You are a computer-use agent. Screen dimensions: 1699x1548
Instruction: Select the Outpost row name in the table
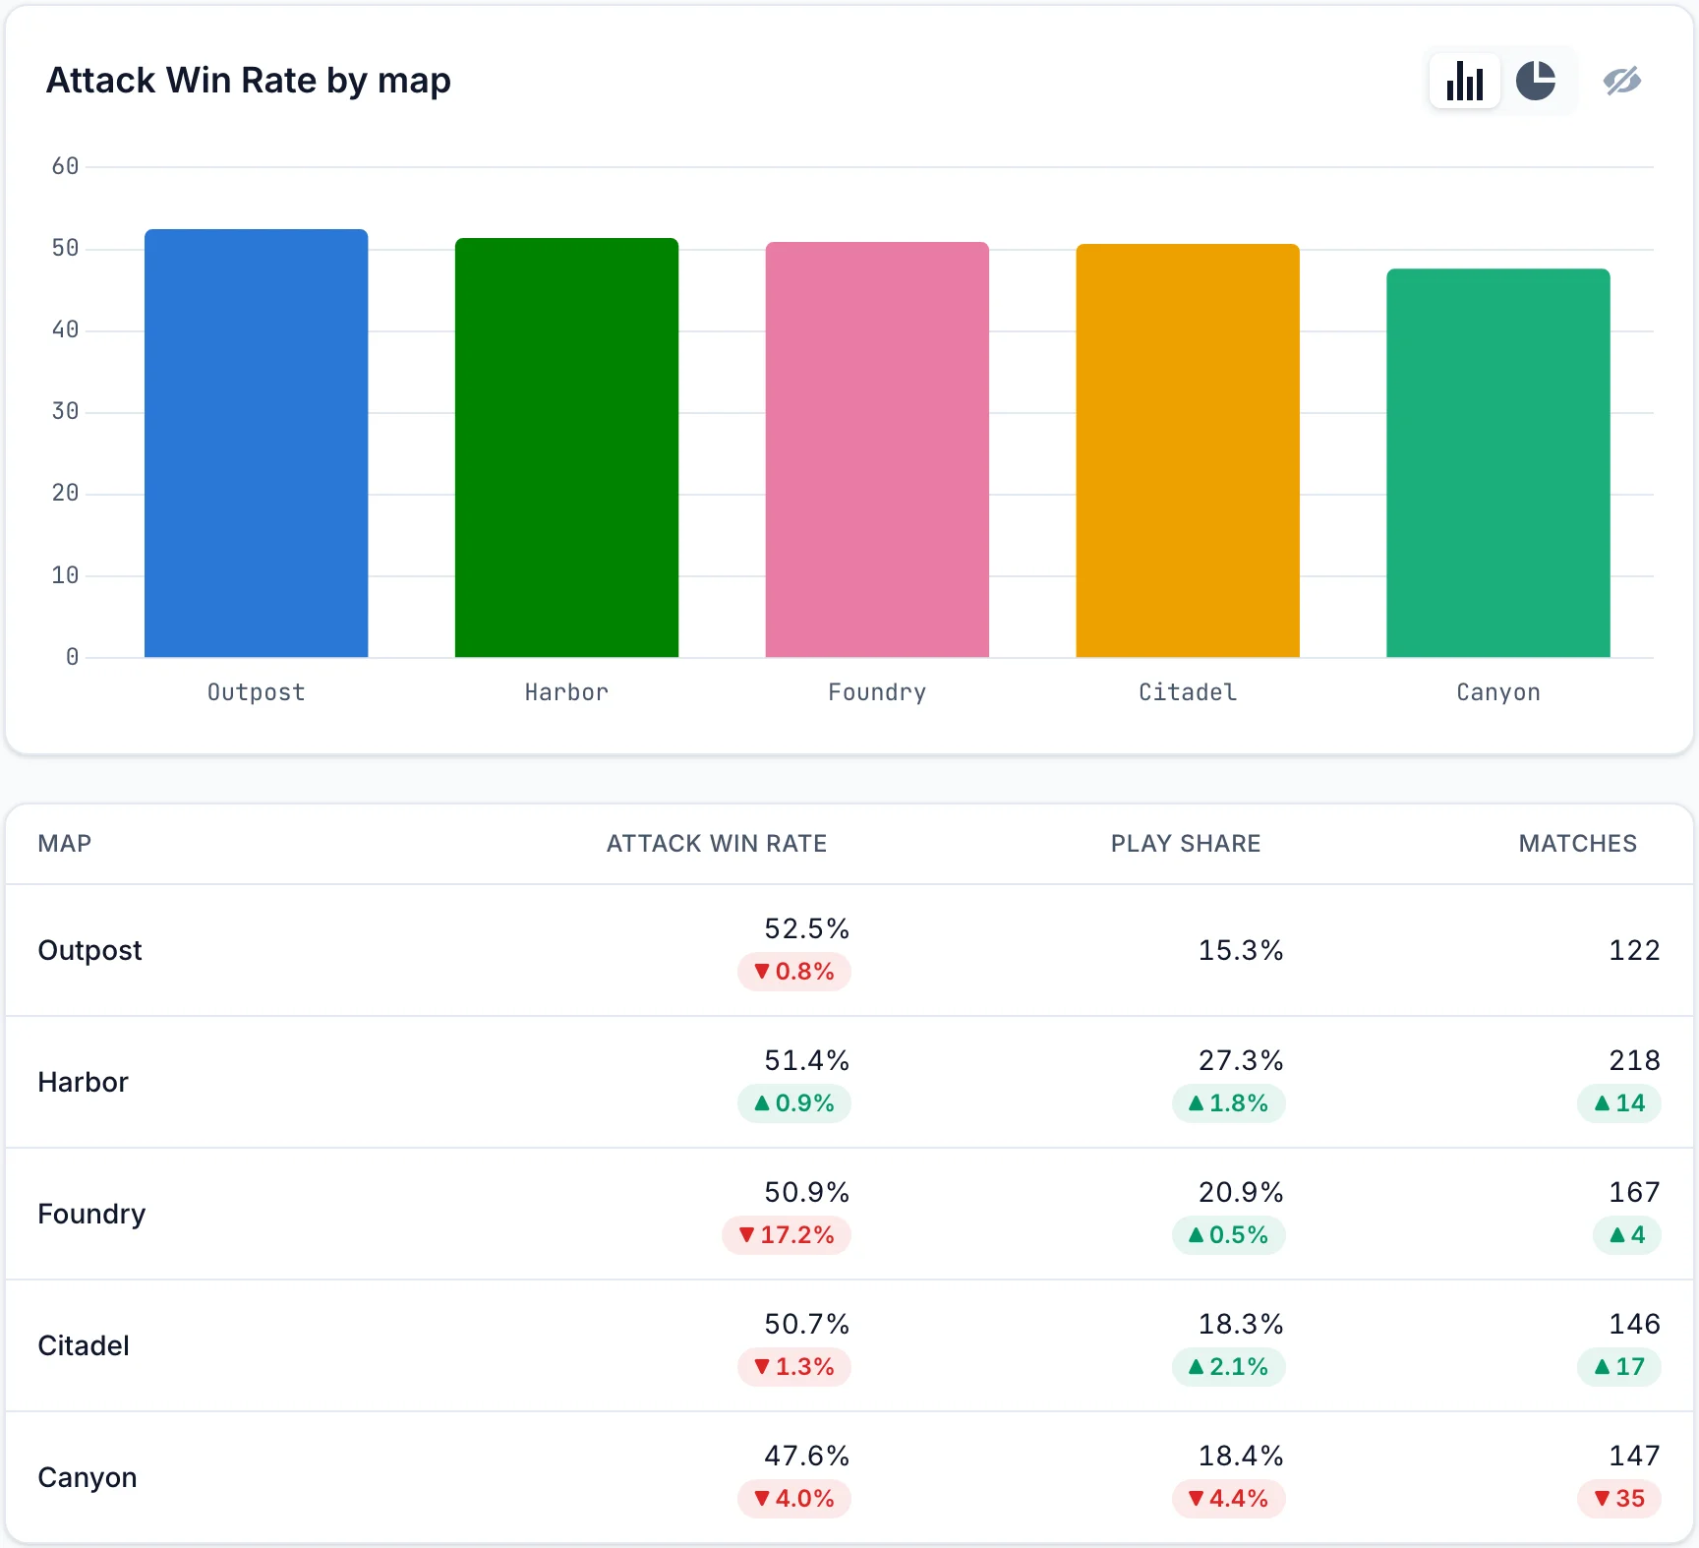point(89,950)
